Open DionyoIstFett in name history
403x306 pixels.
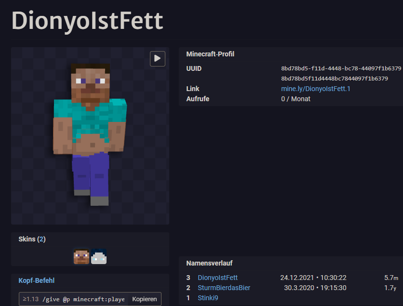pyautogui.click(x=217, y=278)
